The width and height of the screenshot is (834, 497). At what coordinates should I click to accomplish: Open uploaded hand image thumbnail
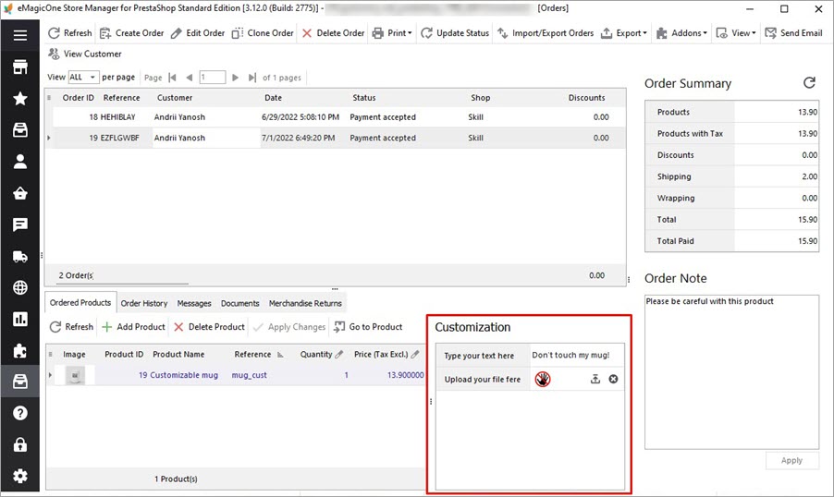point(543,379)
